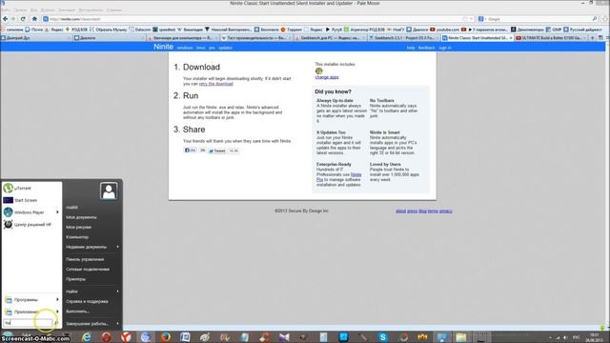Open the linux link in the Ninite header

tap(201, 48)
